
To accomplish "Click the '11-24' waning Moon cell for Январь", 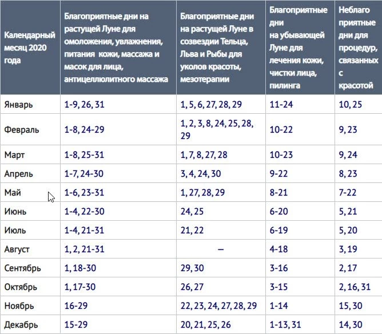I will click(x=281, y=105).
